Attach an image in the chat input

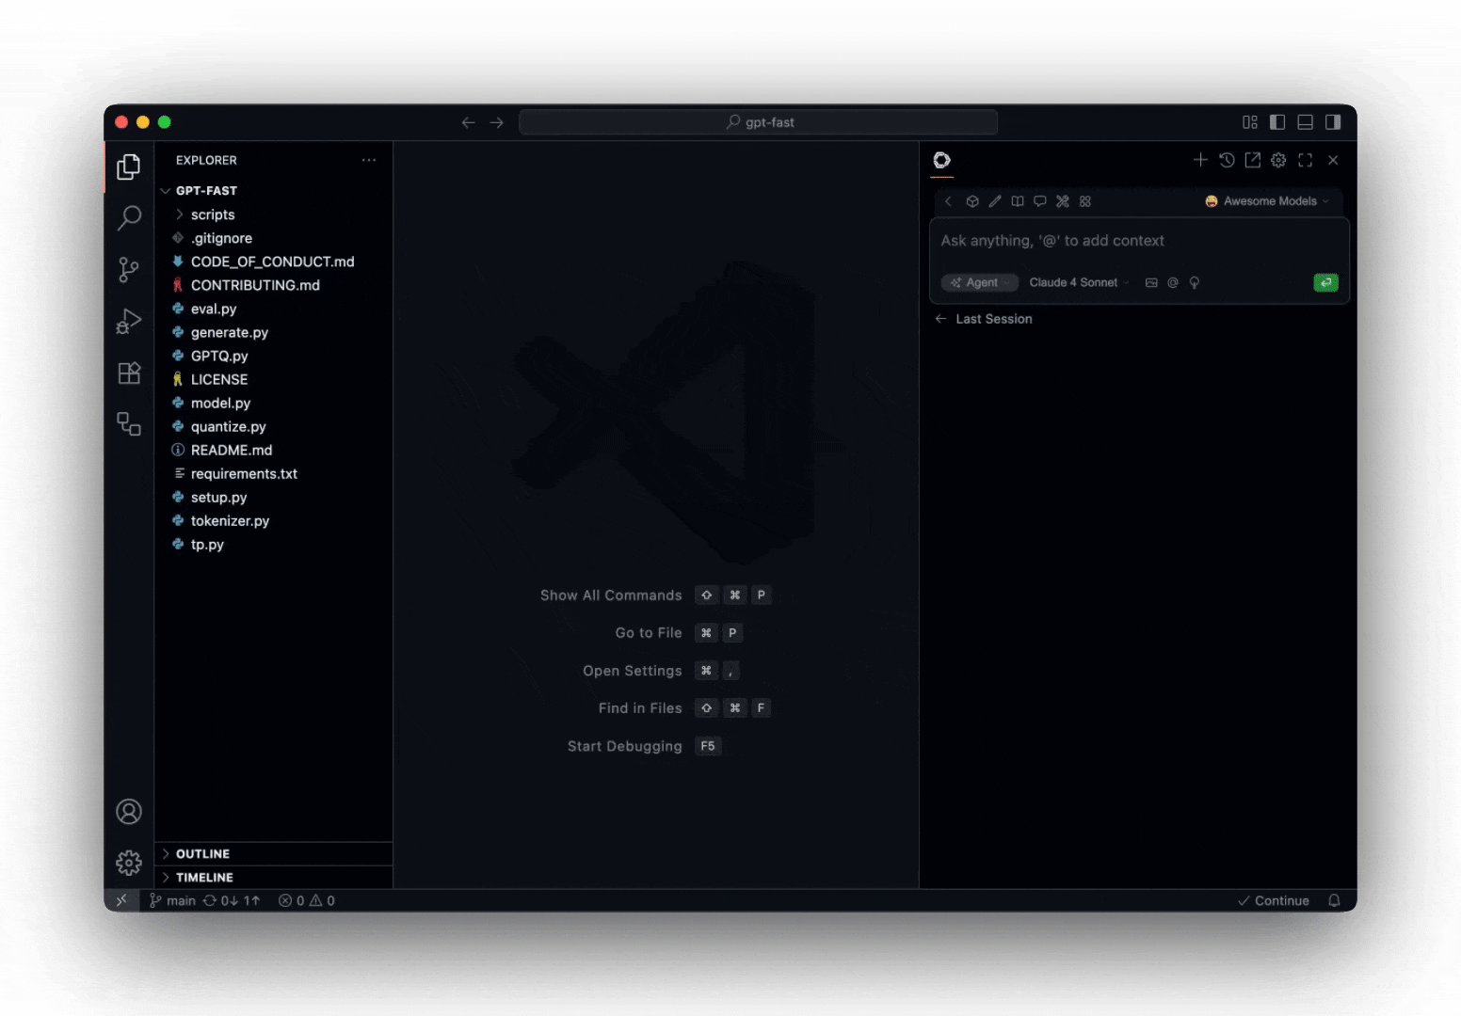pyautogui.click(x=1151, y=282)
